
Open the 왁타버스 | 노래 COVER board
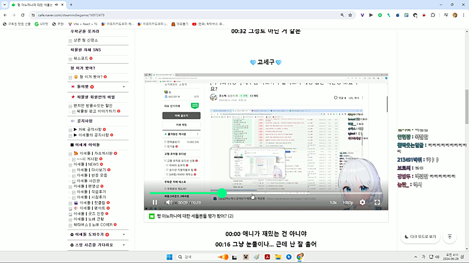pos(93,225)
